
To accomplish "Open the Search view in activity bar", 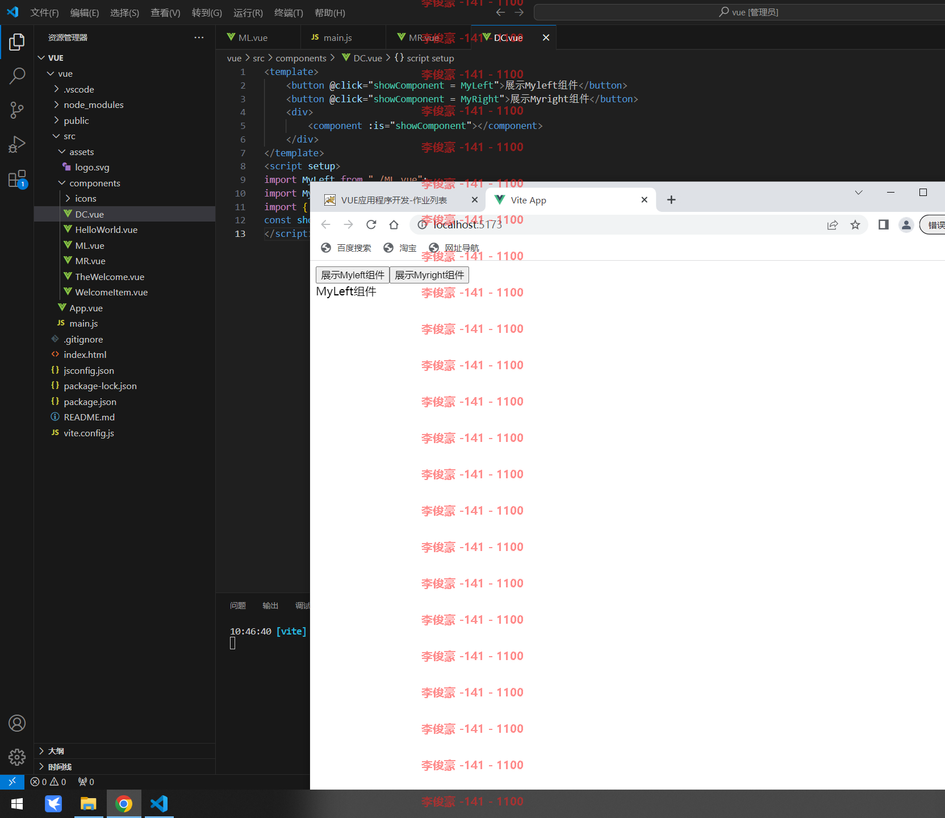I will pyautogui.click(x=17, y=76).
